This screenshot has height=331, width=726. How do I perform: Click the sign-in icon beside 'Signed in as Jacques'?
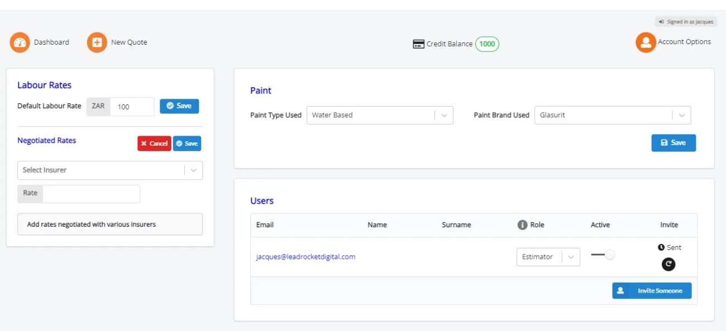click(661, 22)
